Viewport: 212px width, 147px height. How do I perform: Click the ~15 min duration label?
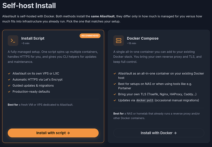[x=132, y=43]
